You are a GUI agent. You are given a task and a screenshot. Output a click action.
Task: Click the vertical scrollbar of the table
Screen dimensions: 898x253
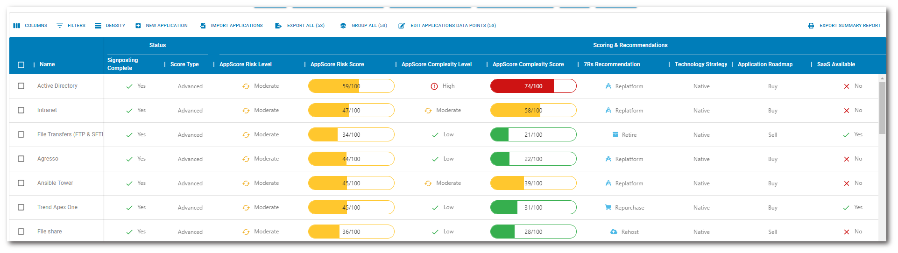click(882, 108)
